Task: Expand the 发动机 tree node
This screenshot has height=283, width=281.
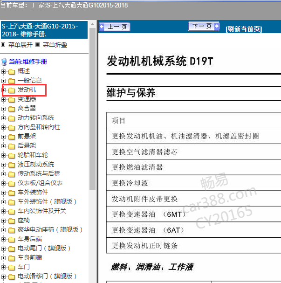Action: 4,90
